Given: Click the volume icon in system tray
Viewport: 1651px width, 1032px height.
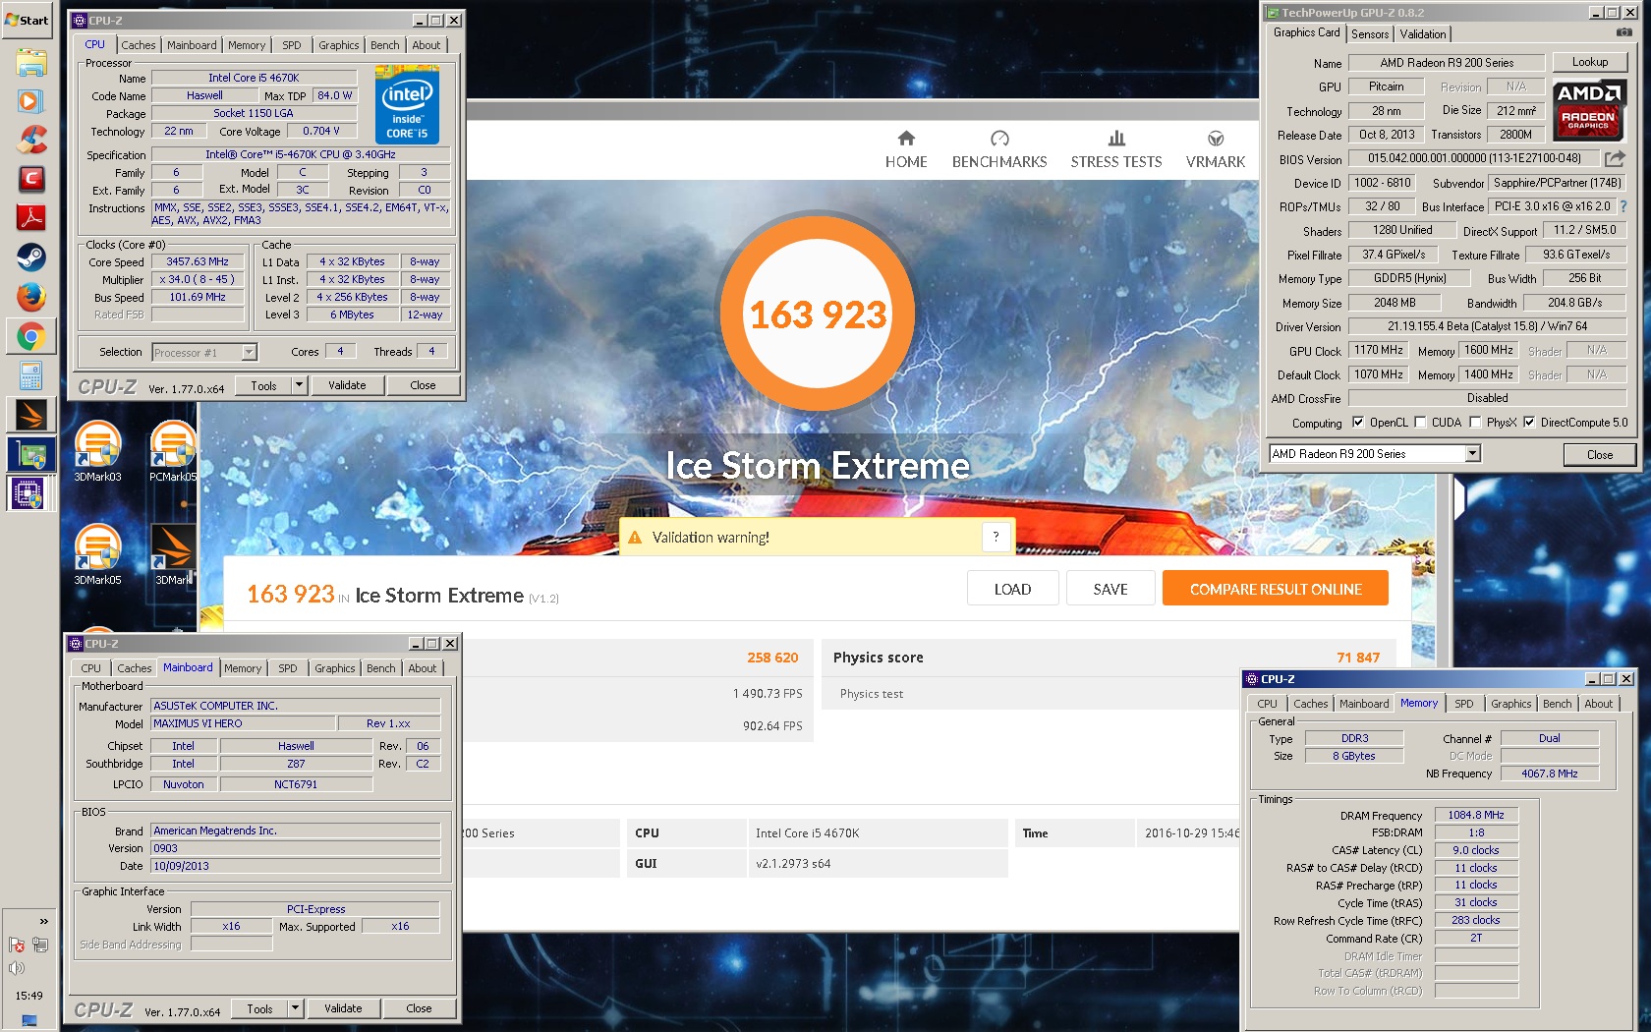Looking at the screenshot, I should point(17,968).
